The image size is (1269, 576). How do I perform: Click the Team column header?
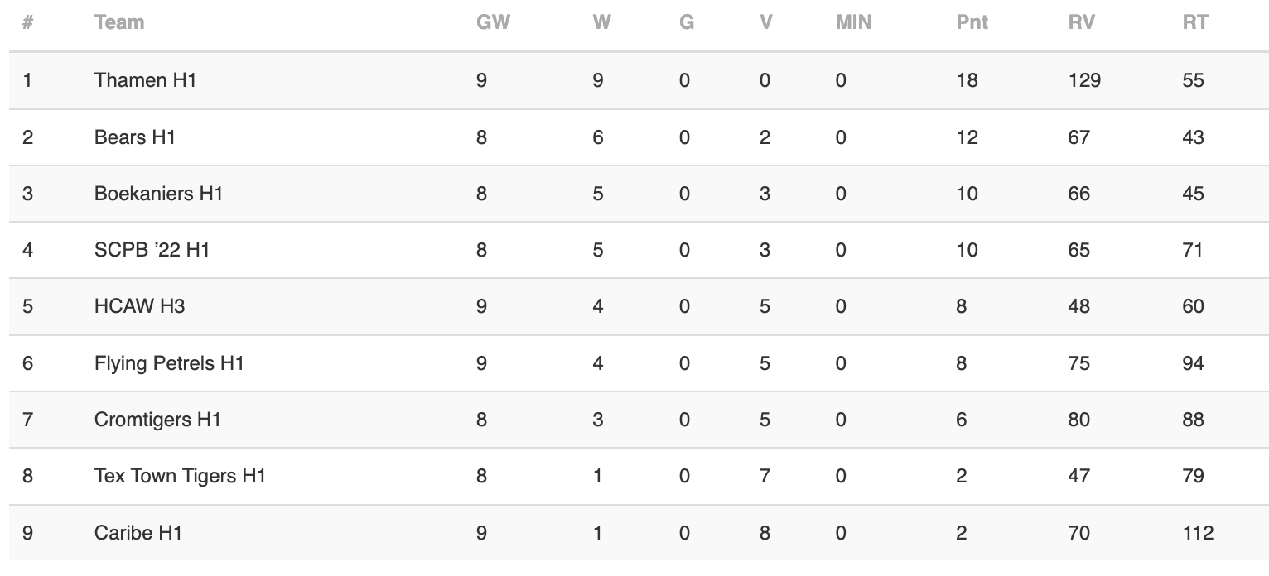(119, 22)
